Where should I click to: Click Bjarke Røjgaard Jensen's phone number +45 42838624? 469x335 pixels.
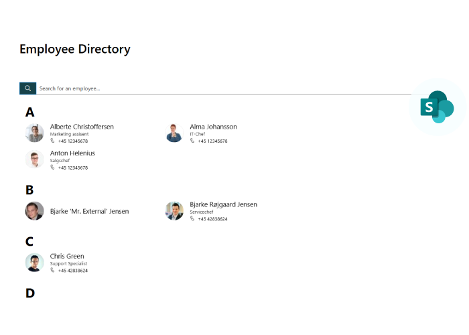212,219
